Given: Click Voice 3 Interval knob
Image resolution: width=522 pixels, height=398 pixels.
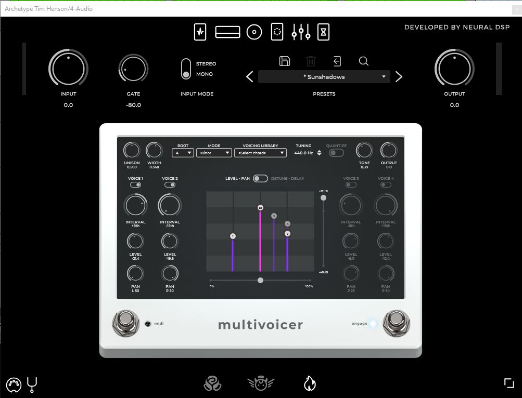Looking at the screenshot, I should click(x=351, y=205).
